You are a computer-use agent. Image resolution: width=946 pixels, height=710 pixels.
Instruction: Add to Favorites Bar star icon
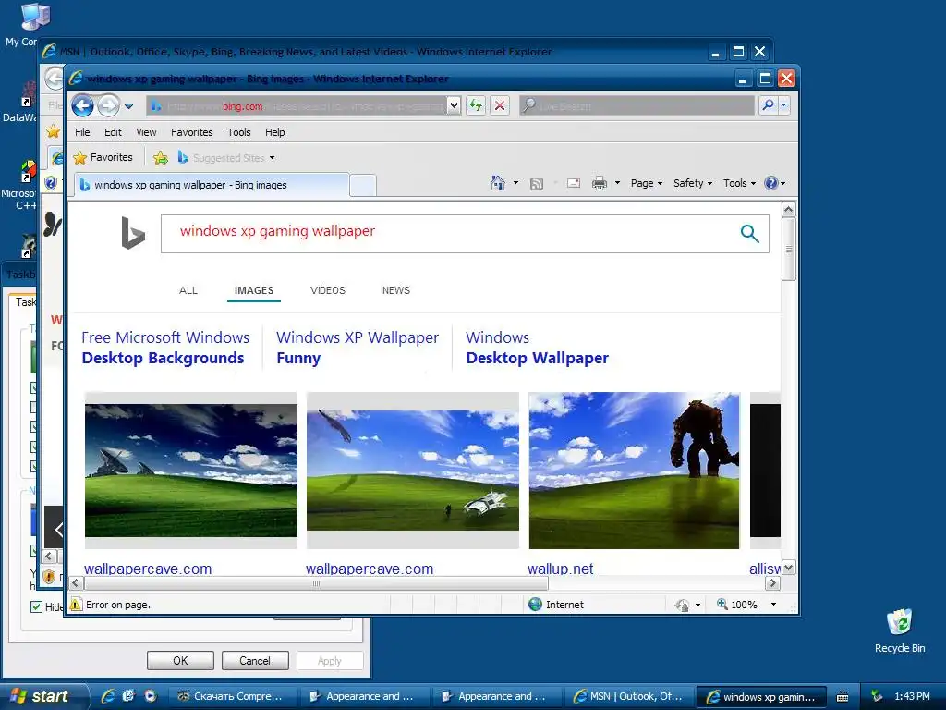click(161, 157)
